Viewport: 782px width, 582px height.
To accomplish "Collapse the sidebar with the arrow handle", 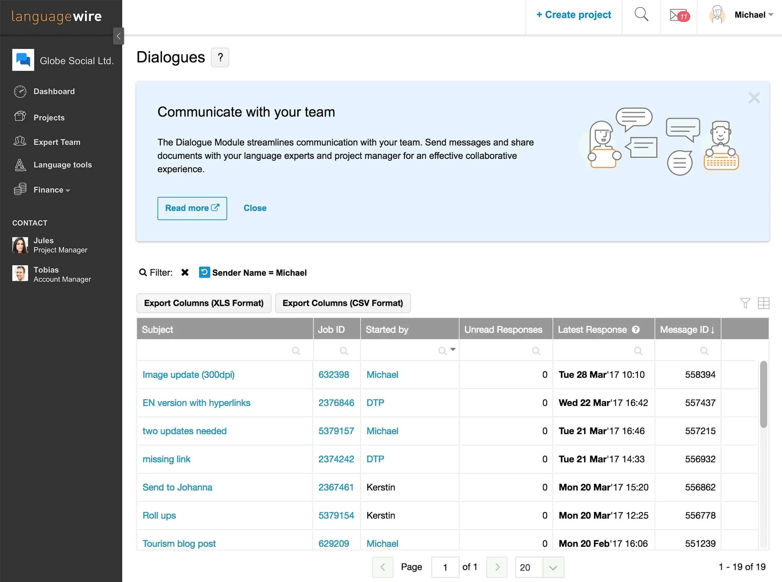I will (118, 36).
